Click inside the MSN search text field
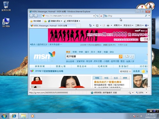 92,56
